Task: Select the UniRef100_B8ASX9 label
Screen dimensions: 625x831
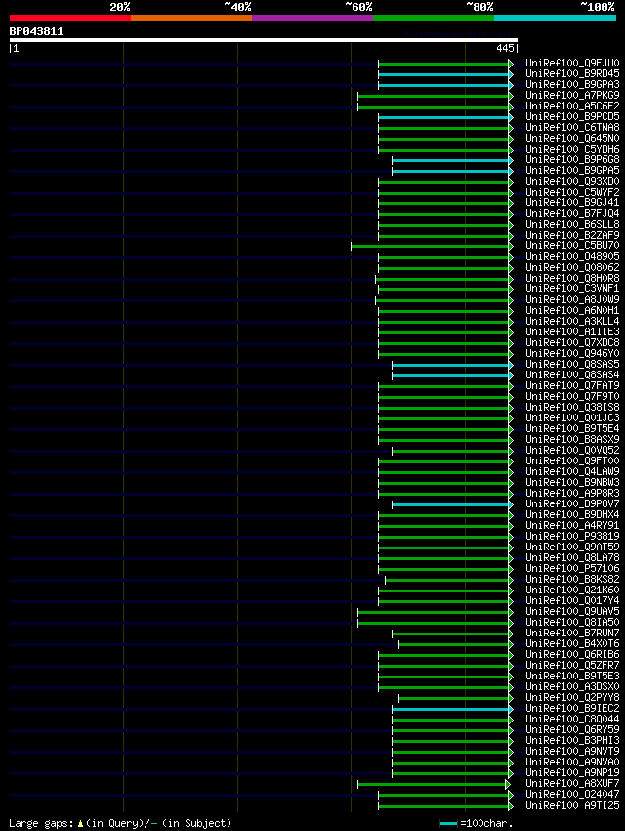Action: pos(572,439)
